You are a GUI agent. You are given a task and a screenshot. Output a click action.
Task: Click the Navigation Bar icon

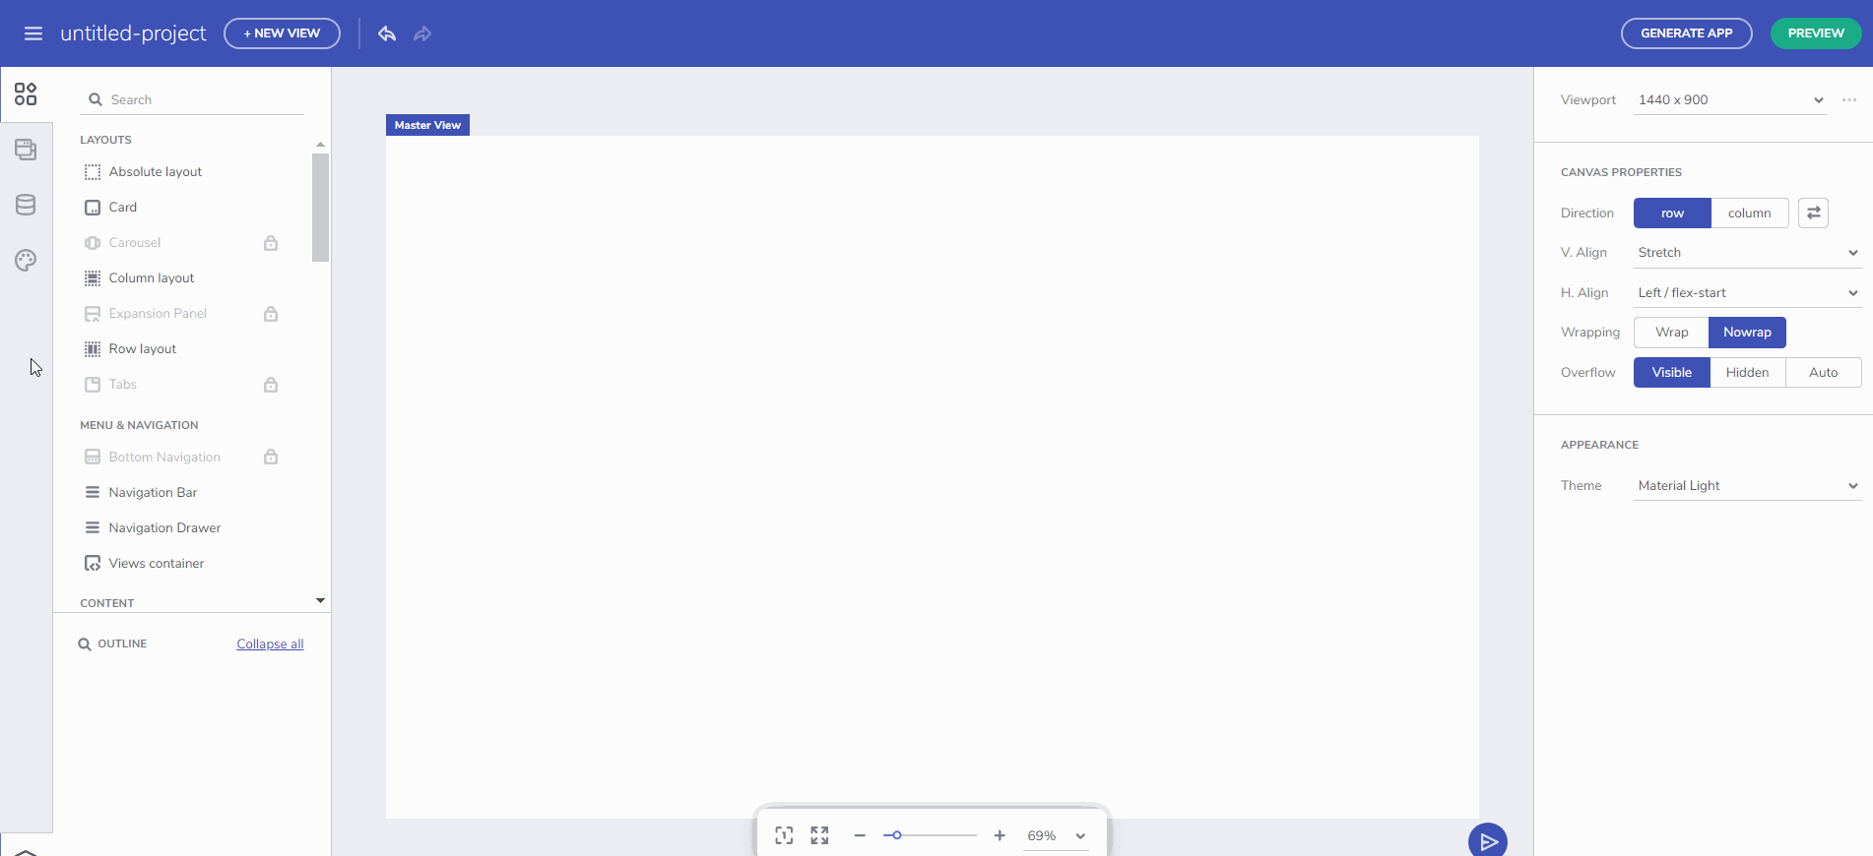[93, 492]
